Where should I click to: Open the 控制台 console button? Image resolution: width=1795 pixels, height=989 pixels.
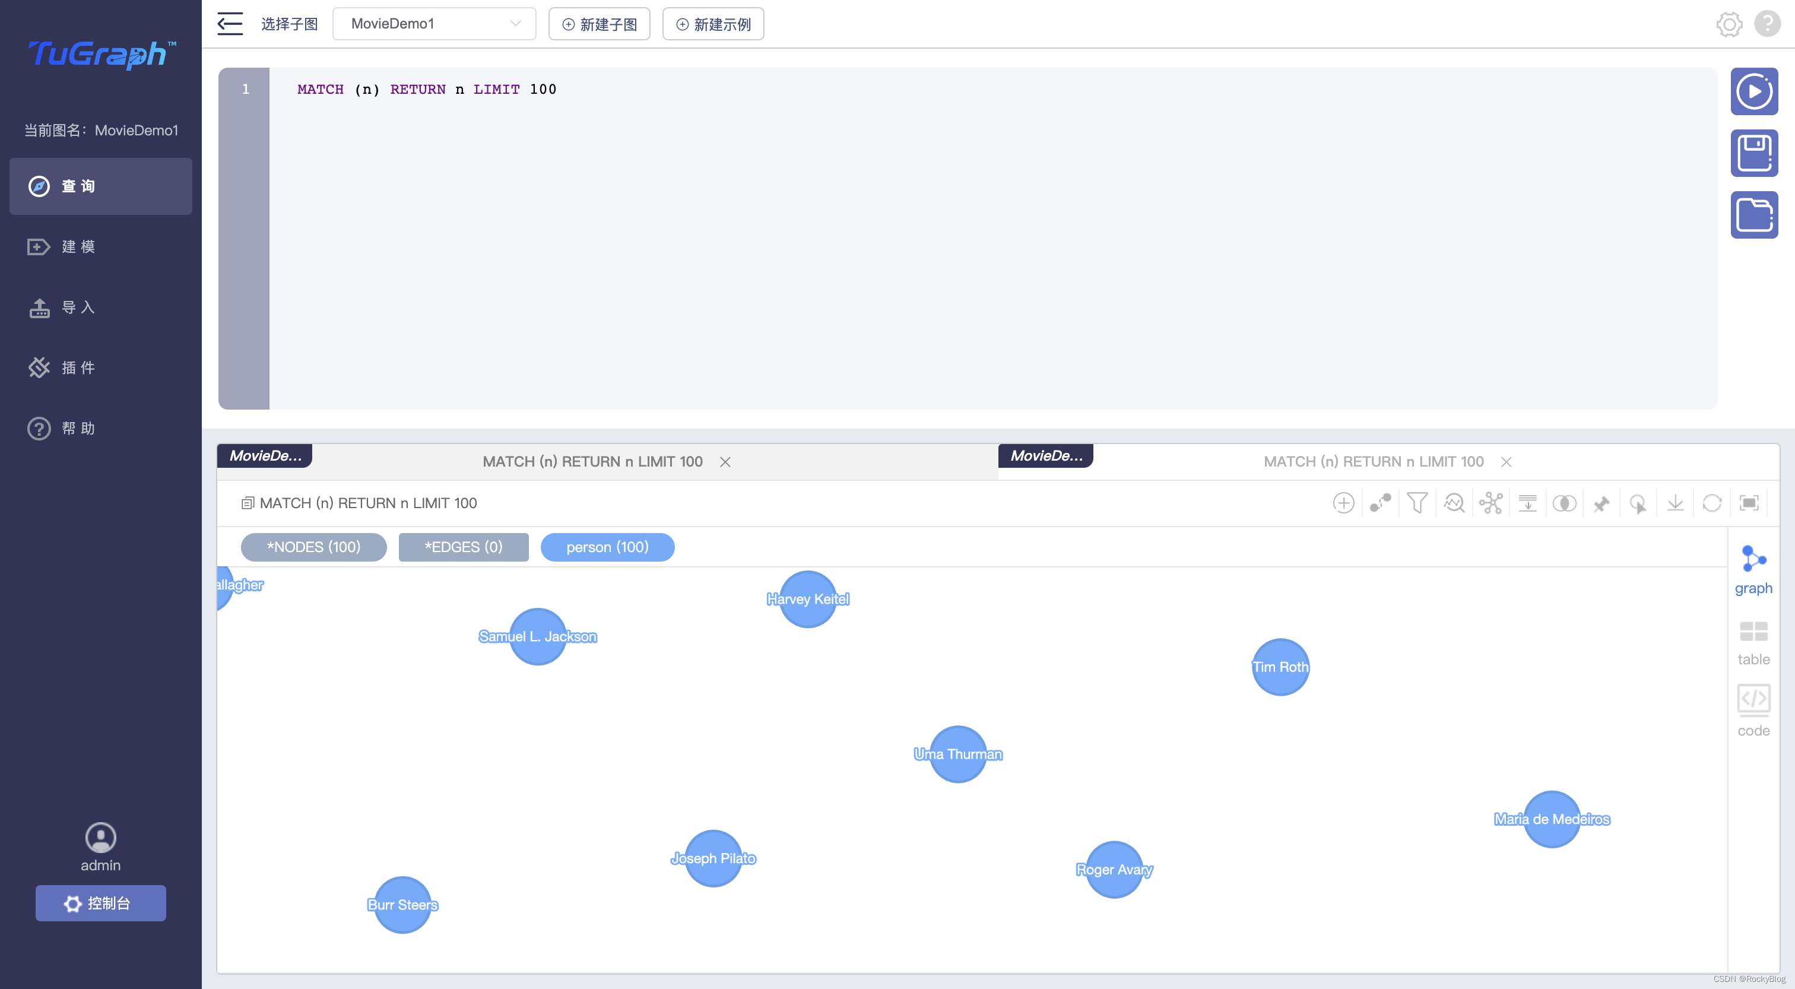[100, 904]
